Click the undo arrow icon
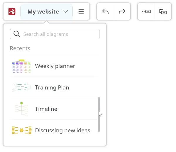 coord(105,12)
